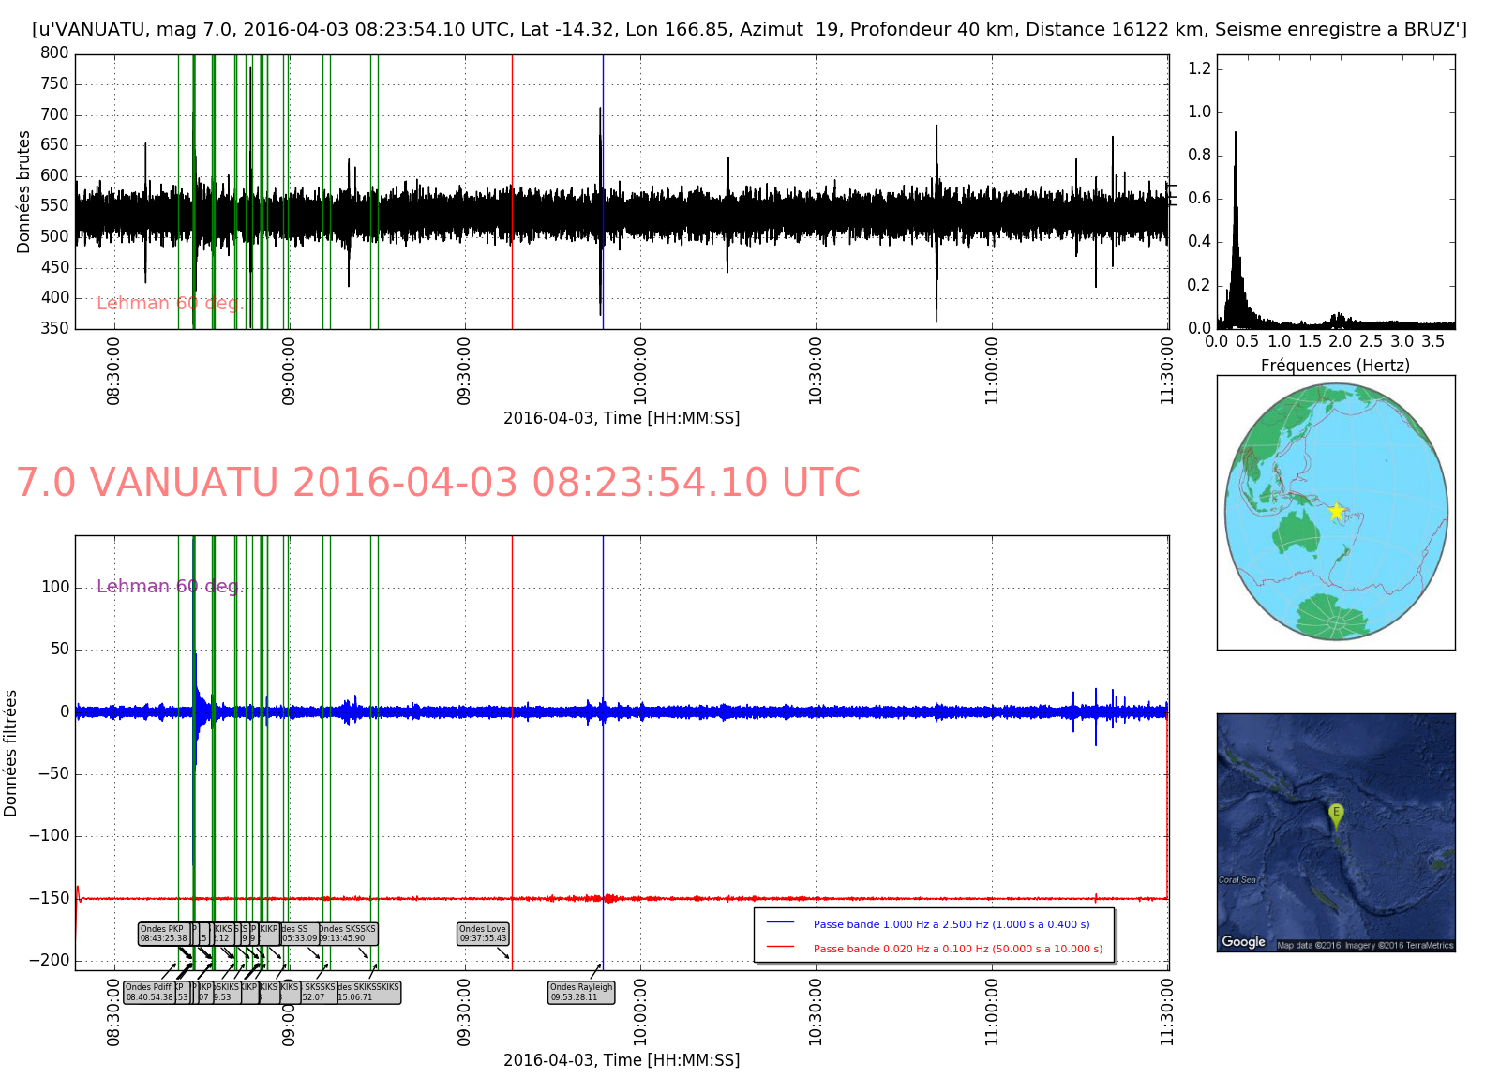Click the Fréquences (Hertz) axis label
This screenshot has height=1078, width=1500.
(x=1335, y=366)
